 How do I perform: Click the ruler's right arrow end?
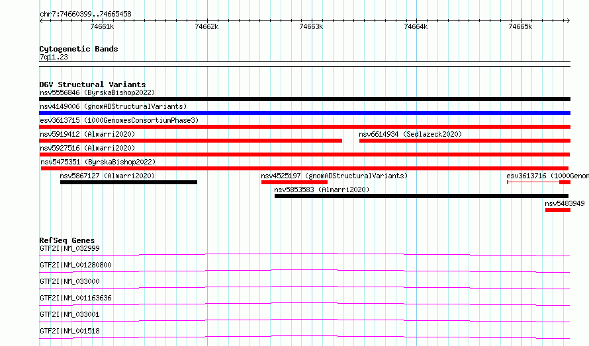(568, 20)
